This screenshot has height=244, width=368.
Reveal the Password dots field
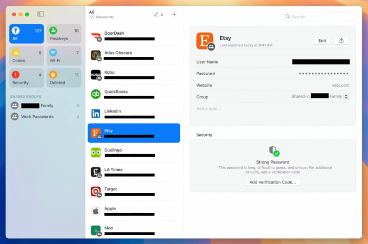click(x=324, y=74)
